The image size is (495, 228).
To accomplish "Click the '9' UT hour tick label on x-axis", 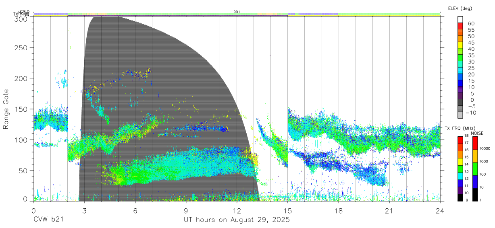I will tap(186, 210).
